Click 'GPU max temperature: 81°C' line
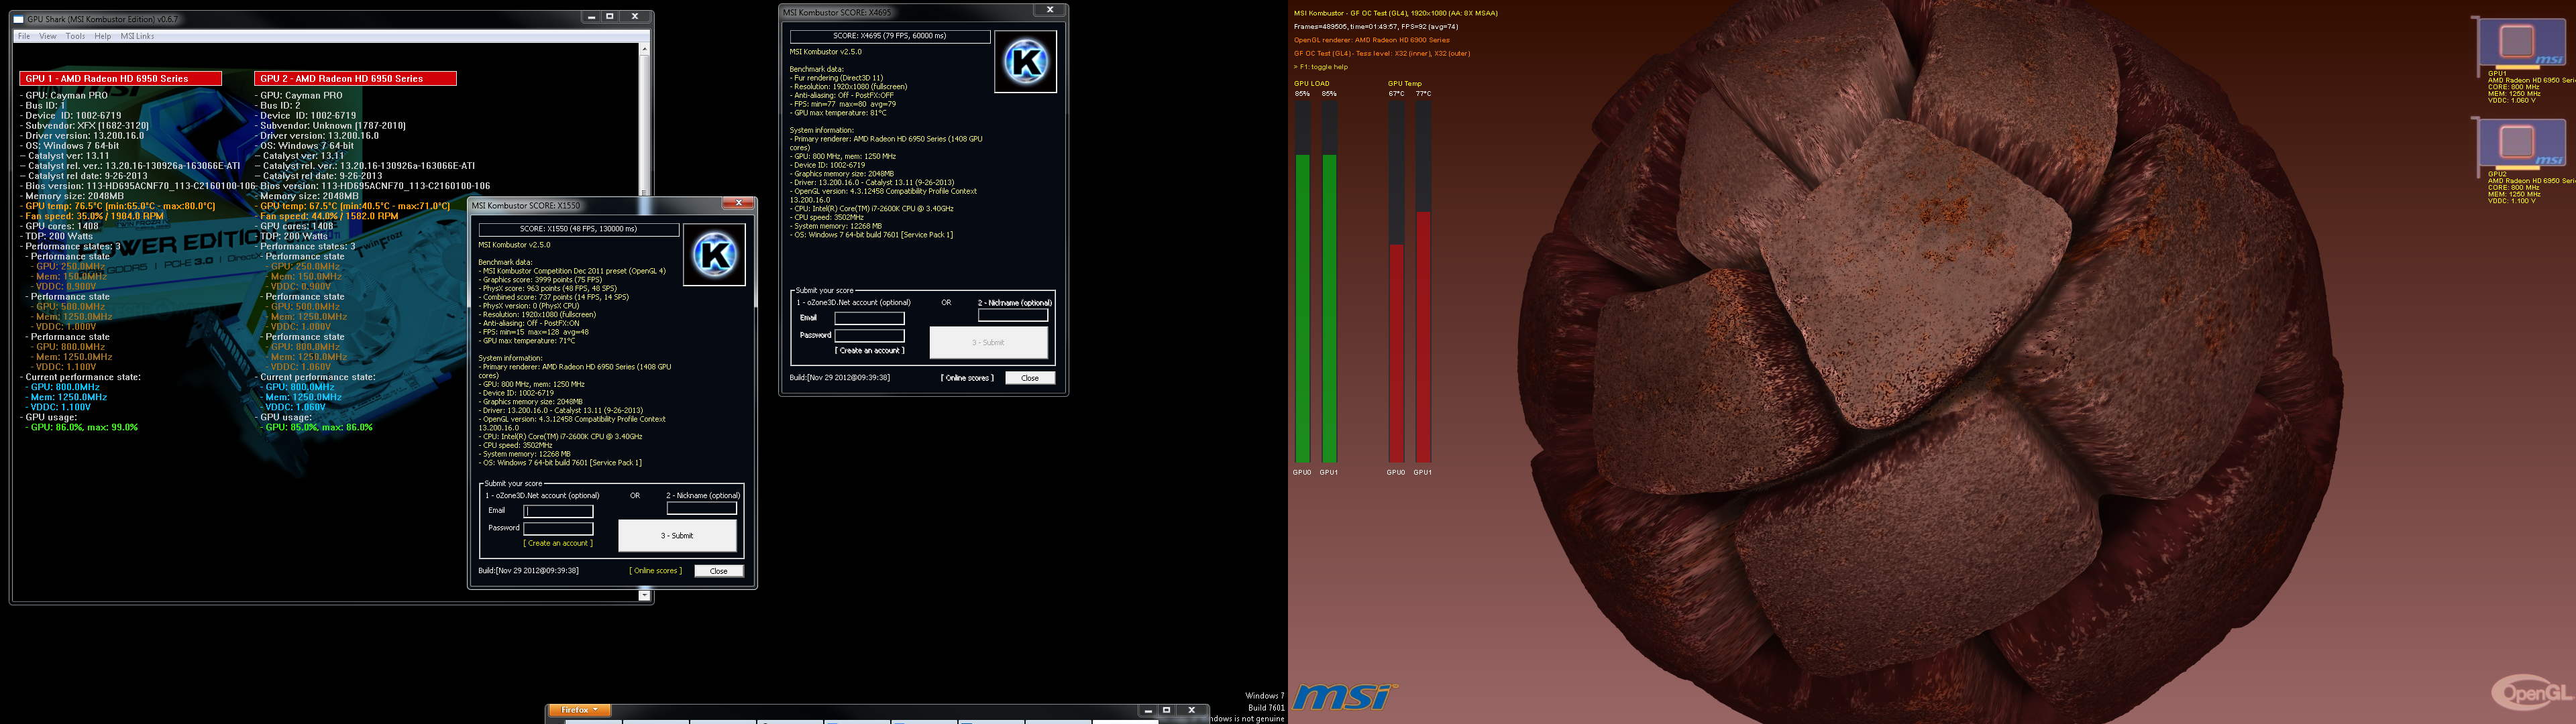This screenshot has width=2576, height=724. (839, 113)
